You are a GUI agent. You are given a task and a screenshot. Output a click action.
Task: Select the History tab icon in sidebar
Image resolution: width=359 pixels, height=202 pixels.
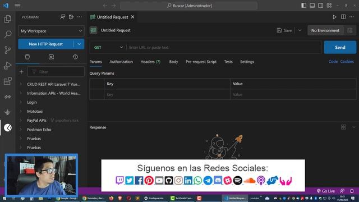75,57
